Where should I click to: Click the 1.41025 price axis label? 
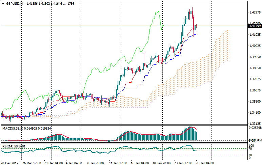point(254,35)
